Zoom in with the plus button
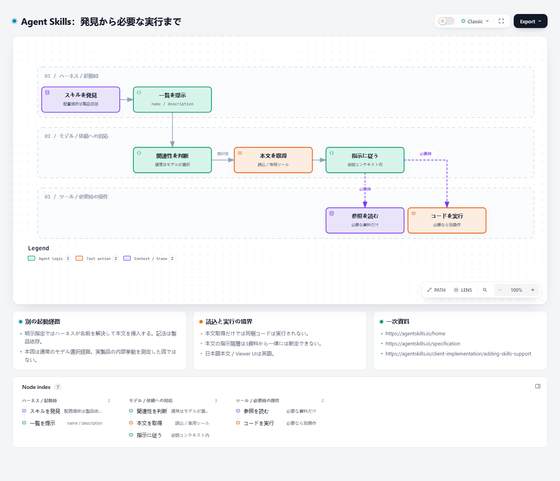This screenshot has width=560, height=481. point(533,290)
